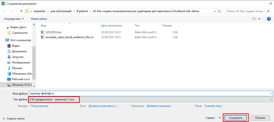Open the Тип файла CSV dropdown
Viewport: 274px width, 122px height.
click(150, 99)
